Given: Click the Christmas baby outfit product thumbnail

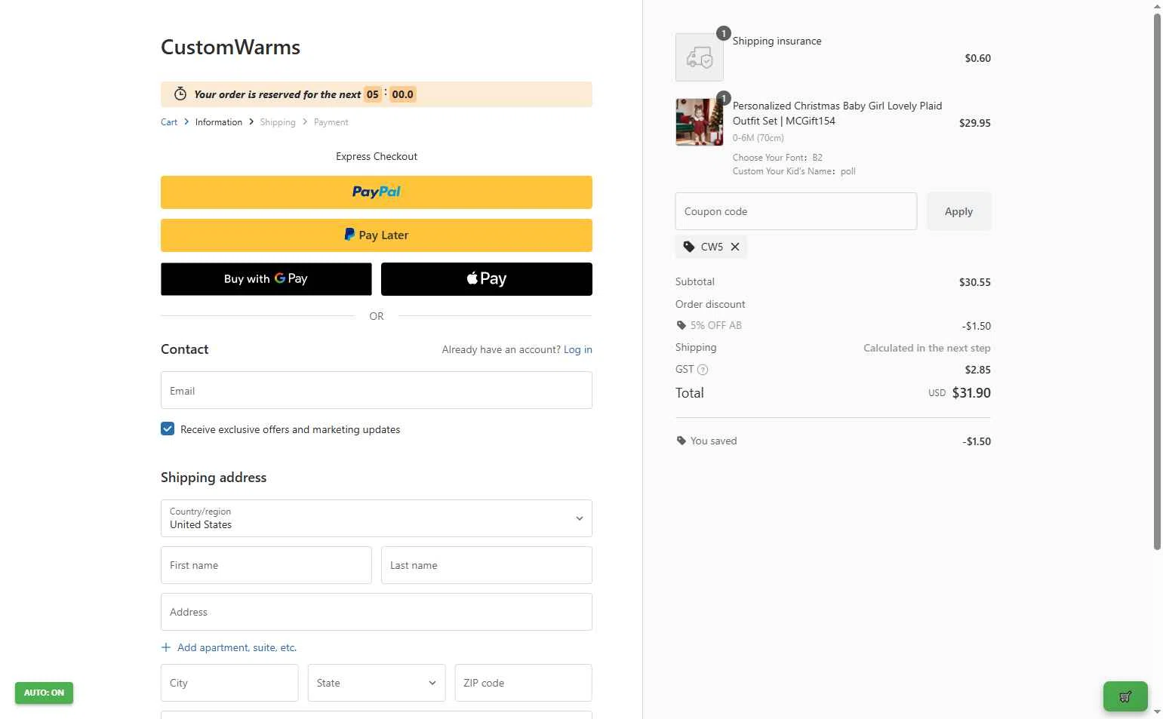Looking at the screenshot, I should pos(700,122).
